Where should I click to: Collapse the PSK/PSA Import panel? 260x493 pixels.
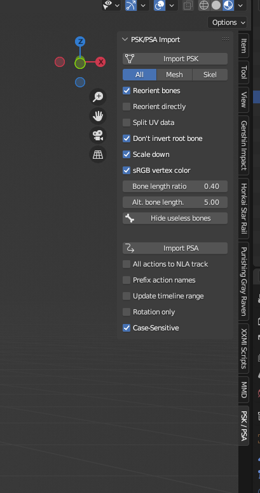pyautogui.click(x=125, y=40)
